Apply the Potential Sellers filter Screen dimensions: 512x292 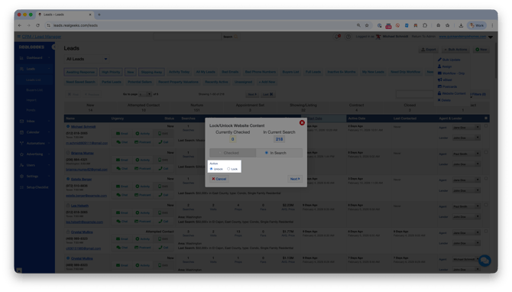(140, 82)
